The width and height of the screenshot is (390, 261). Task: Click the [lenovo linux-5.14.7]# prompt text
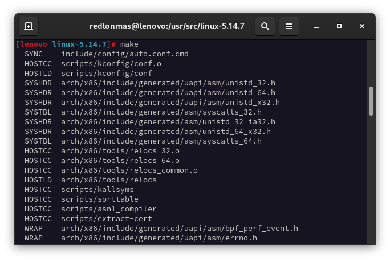point(66,44)
